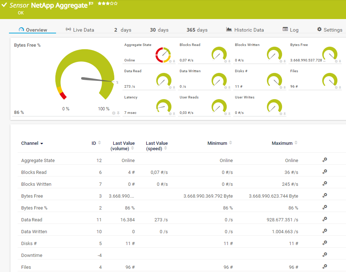
Task: Set priority to five stars
Action: pyautogui.click(x=116, y=4)
